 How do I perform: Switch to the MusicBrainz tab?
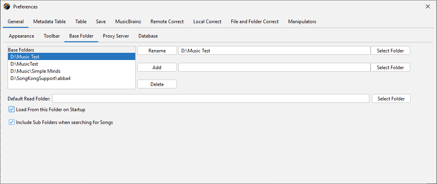click(x=128, y=22)
